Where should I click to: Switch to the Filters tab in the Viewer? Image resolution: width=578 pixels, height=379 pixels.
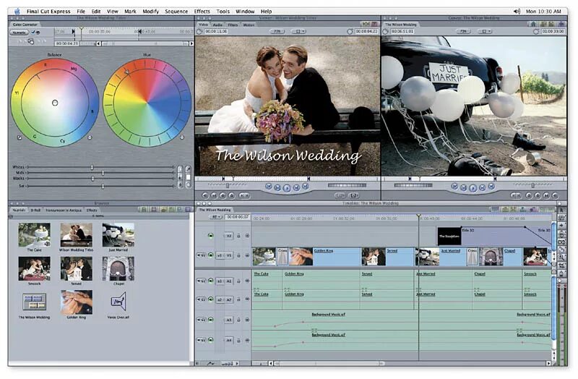pyautogui.click(x=233, y=25)
